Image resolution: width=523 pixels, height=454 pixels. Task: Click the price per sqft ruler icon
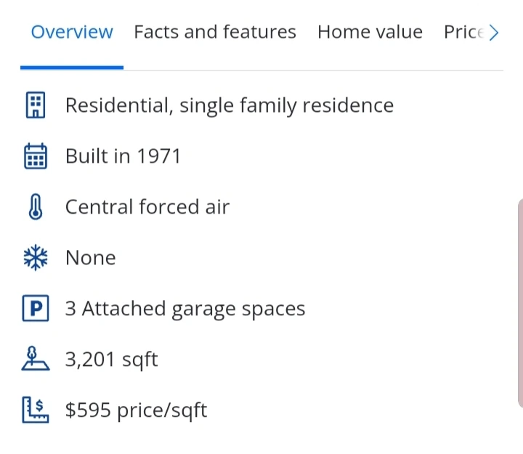click(35, 410)
